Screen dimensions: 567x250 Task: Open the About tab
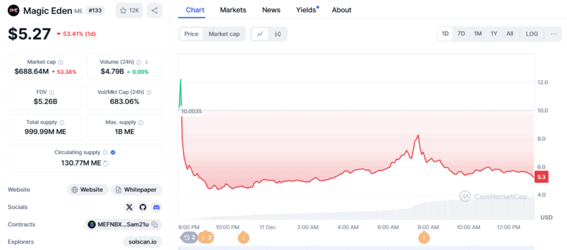point(342,10)
